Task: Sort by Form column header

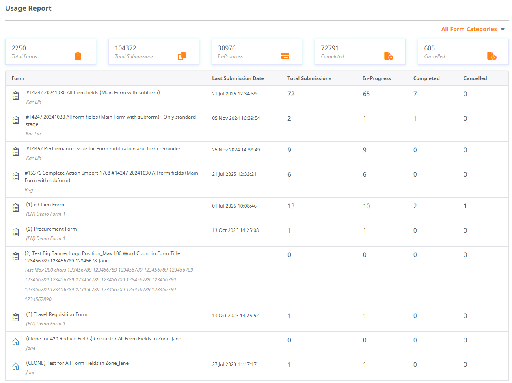Action: 18,78
